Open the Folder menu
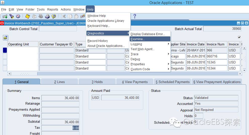Screen dimensions: 249x135 pos(30,10)
